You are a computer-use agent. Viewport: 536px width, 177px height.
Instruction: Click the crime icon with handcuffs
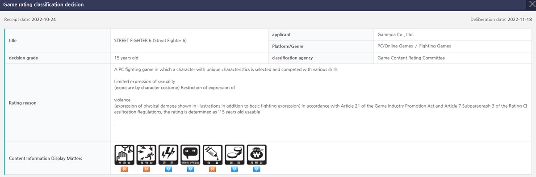(x=234, y=155)
